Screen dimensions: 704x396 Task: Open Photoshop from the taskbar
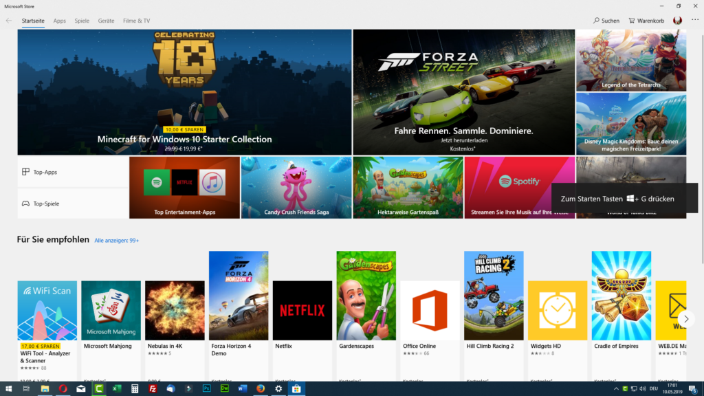click(x=206, y=389)
